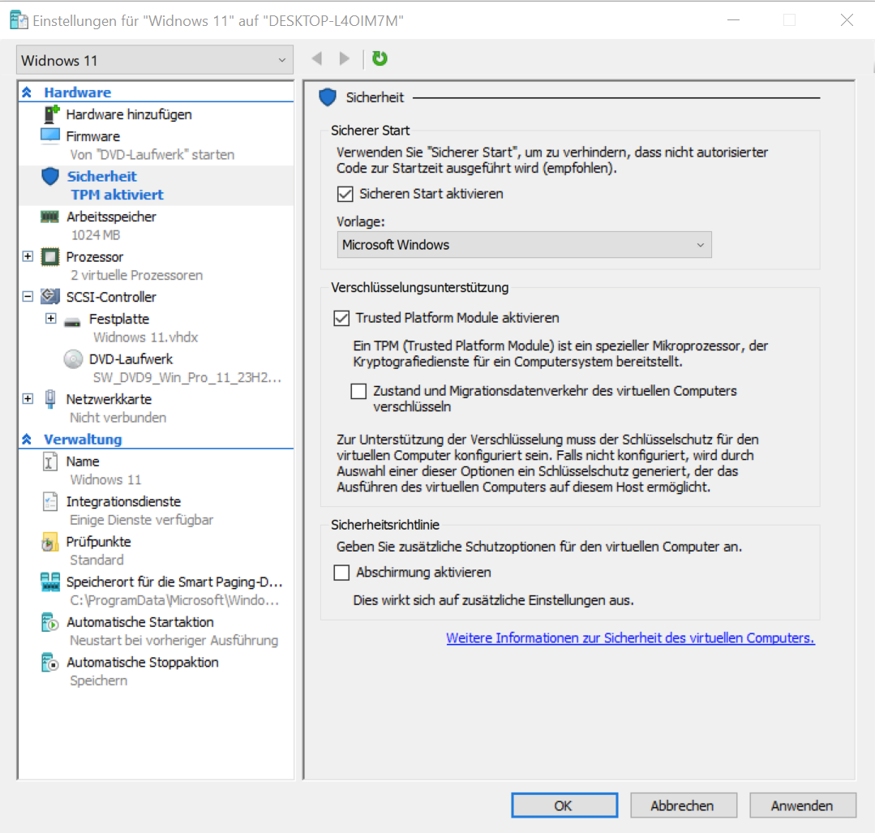875x833 pixels.
Task: Expand the Prozessor tree node
Action: click(x=28, y=256)
